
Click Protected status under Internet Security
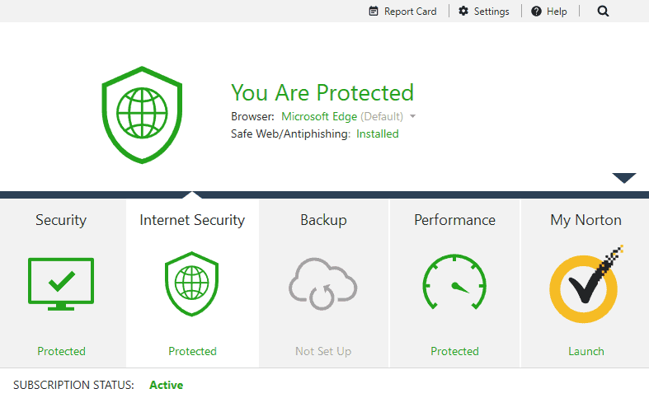[x=192, y=351]
